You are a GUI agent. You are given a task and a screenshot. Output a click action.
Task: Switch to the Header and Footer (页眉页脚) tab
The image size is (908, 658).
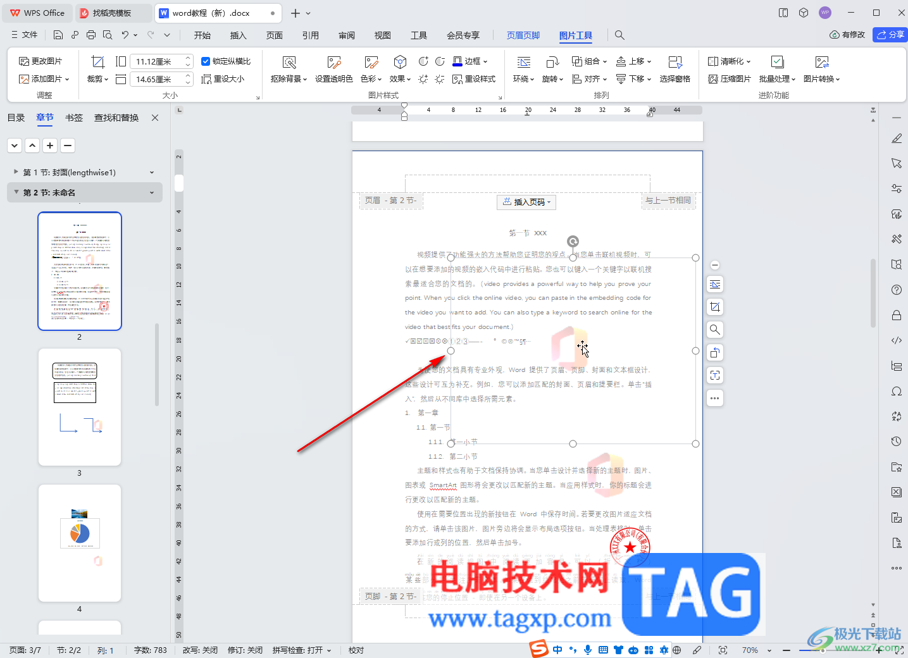click(x=523, y=35)
